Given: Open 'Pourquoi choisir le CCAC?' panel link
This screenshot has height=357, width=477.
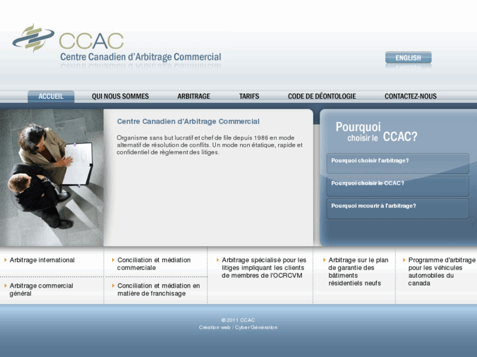Looking at the screenshot, I should [398, 186].
